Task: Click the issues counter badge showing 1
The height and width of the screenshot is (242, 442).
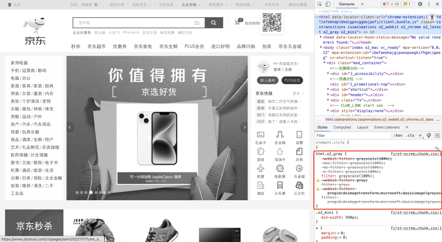Action: [x=407, y=4]
